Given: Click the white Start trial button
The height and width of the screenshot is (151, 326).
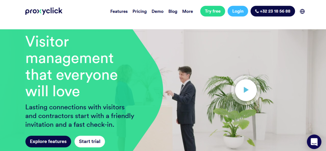Looking at the screenshot, I should pyautogui.click(x=89, y=141).
